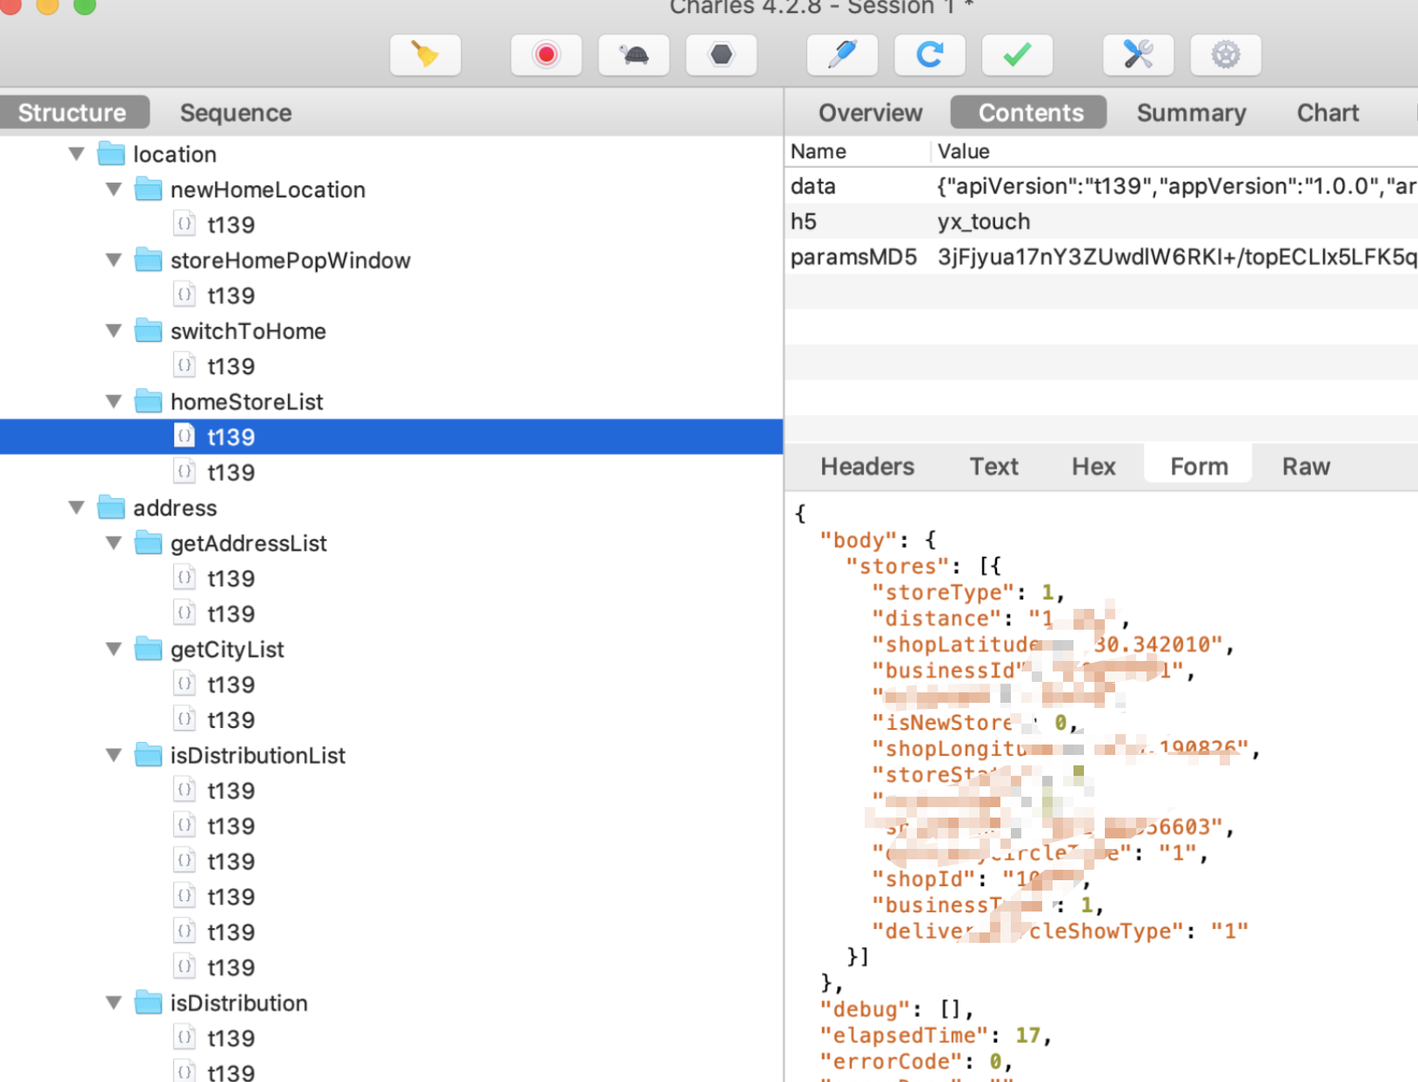
Task: Repeat the request with the refresh icon
Action: (x=930, y=55)
